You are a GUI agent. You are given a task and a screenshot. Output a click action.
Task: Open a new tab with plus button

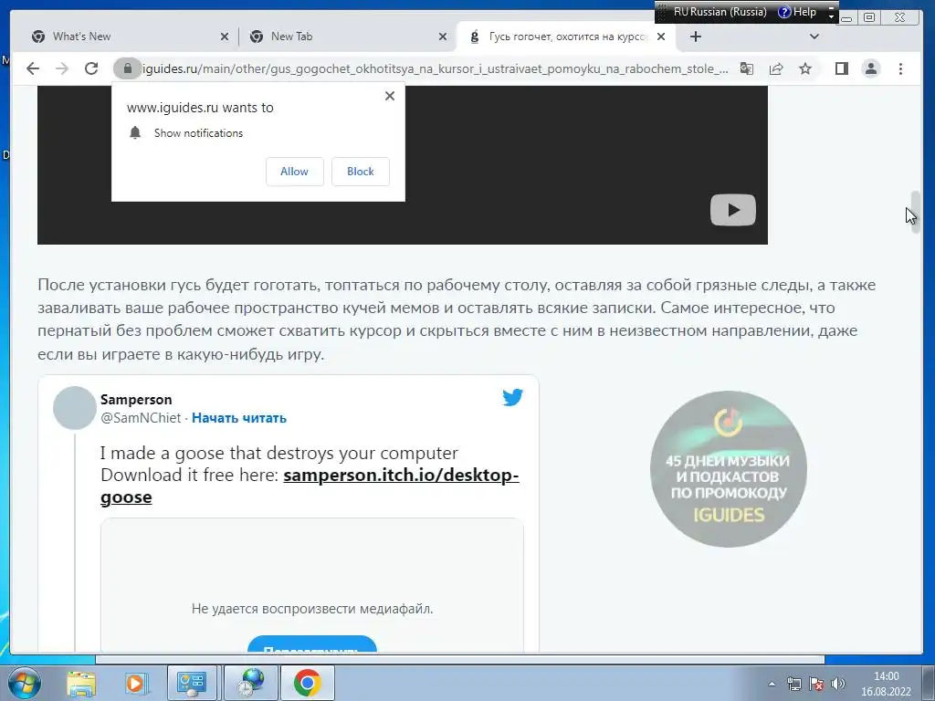(x=695, y=37)
